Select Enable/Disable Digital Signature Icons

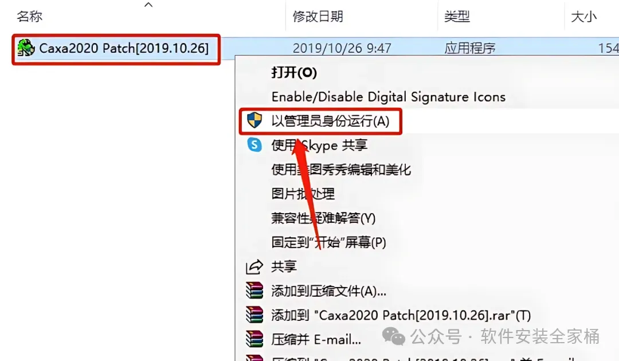[x=389, y=97]
